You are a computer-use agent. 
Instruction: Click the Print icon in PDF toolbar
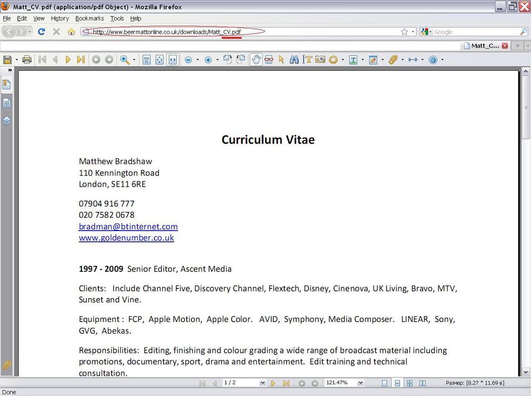tap(27, 60)
